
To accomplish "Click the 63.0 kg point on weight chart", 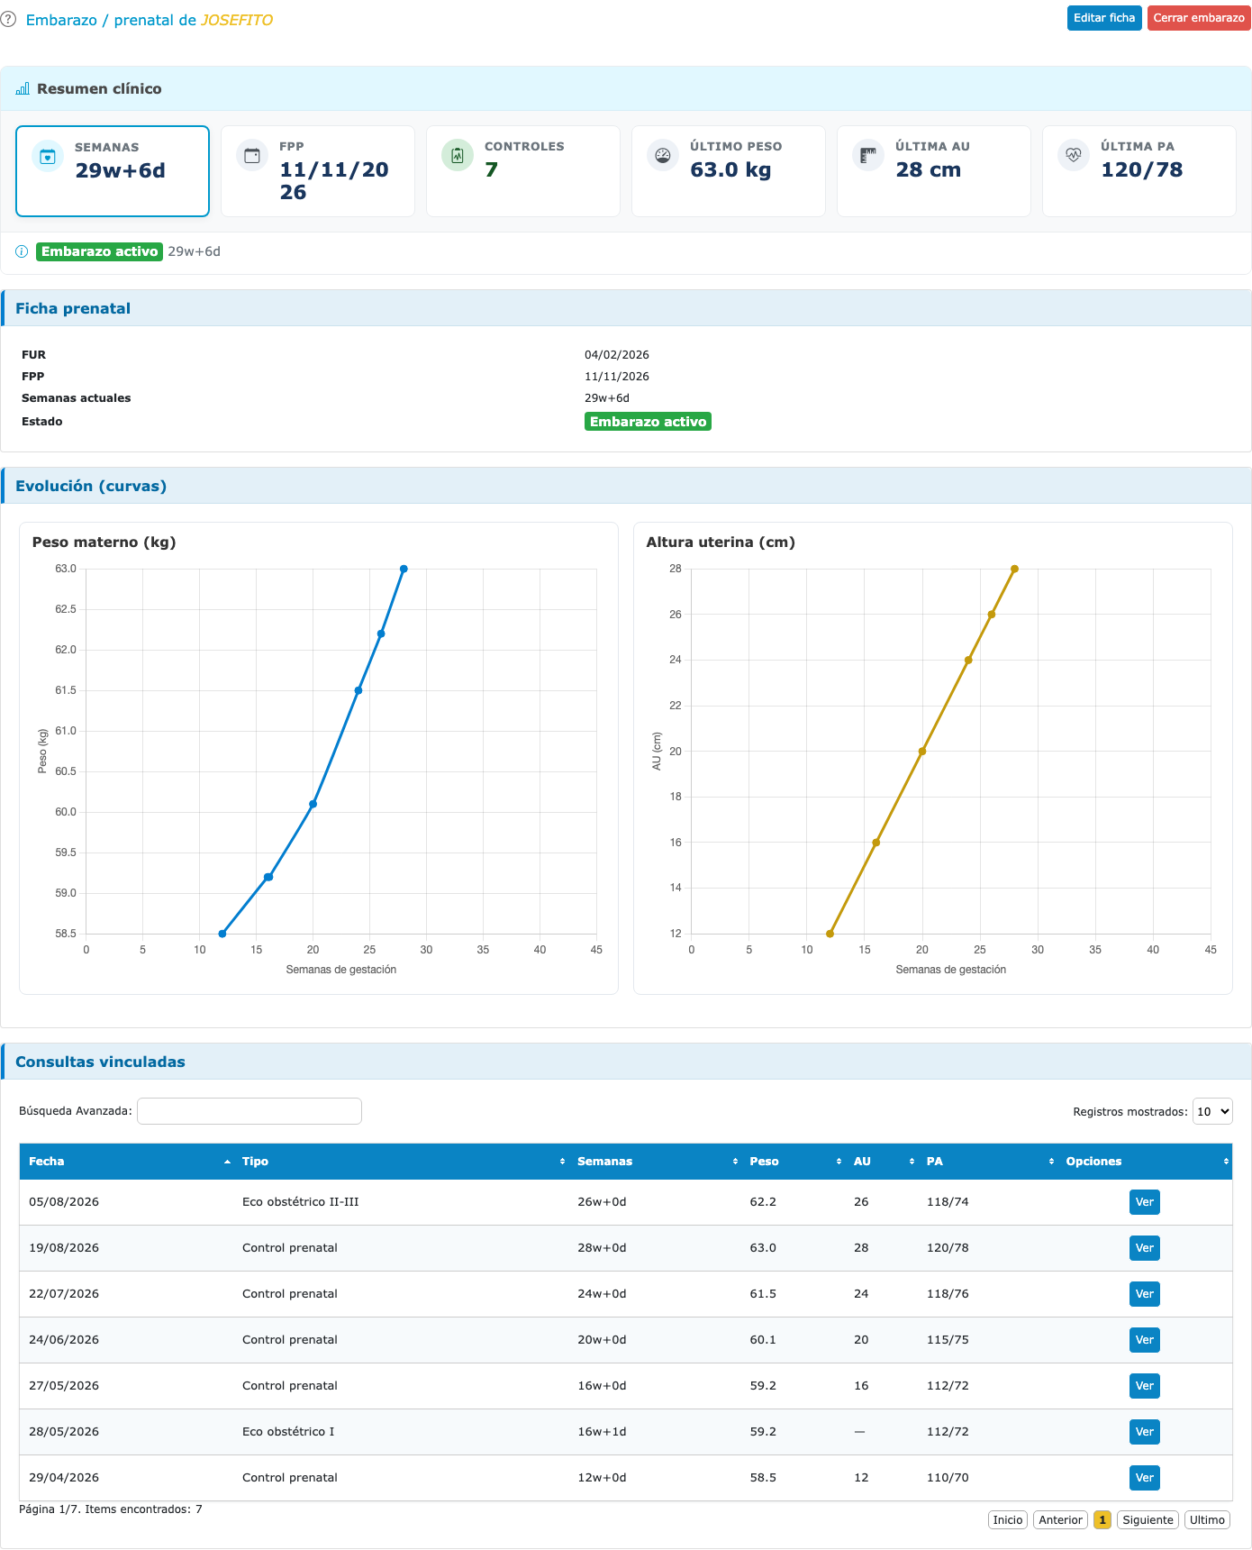I will (x=404, y=569).
